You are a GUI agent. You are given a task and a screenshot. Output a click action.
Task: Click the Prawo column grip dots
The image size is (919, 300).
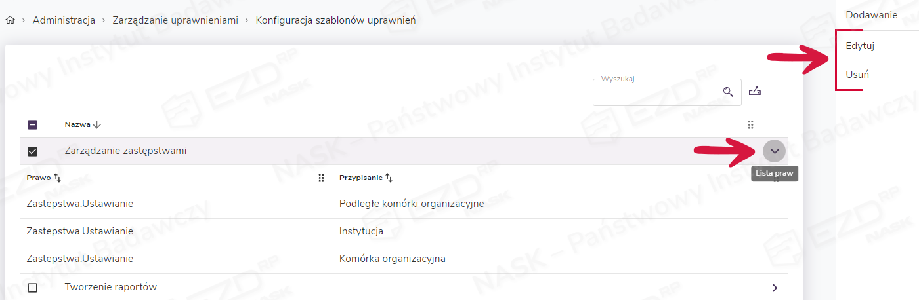pos(321,178)
